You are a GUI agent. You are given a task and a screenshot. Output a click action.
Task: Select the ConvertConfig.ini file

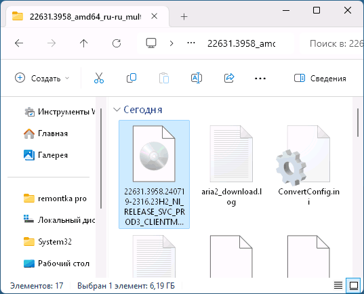point(308,166)
